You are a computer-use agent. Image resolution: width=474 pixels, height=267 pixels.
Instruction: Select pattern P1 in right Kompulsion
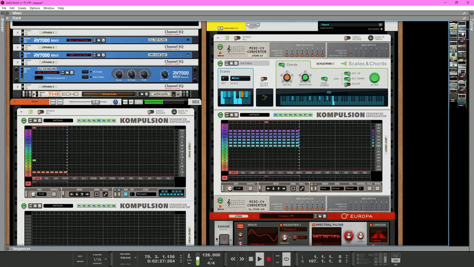click(276, 115)
